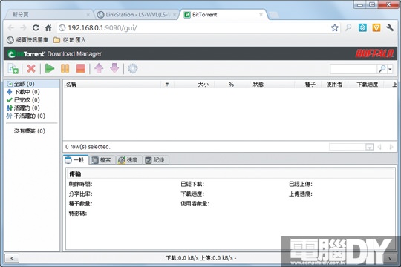Click the 下載:0.0 kB/s 上傳:0.0 kB/s status
The width and height of the screenshot is (401, 267).
click(x=200, y=258)
